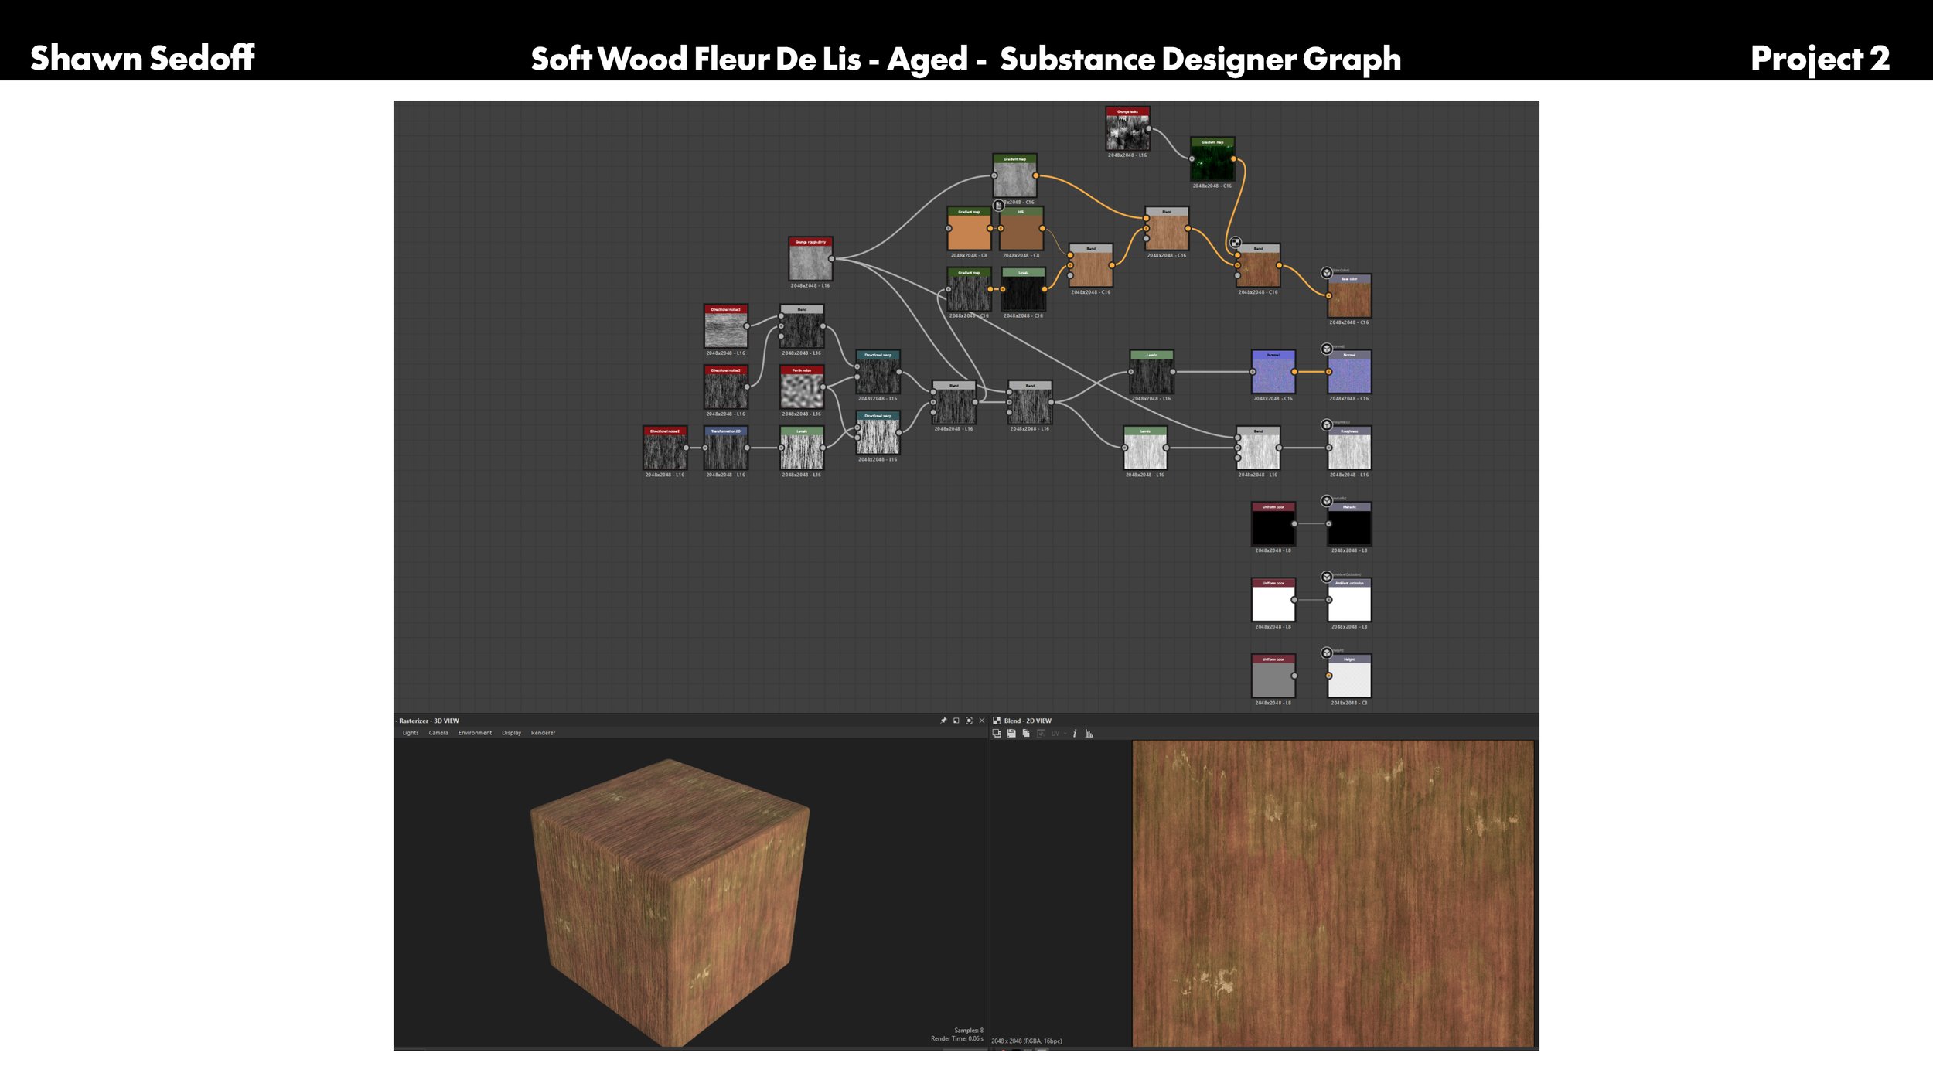Toggle the histogram icon in 2D View
The image size is (1933, 1087).
pos(1089,733)
